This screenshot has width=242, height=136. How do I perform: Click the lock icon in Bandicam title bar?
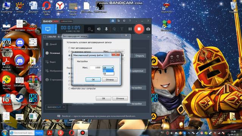(113, 21)
